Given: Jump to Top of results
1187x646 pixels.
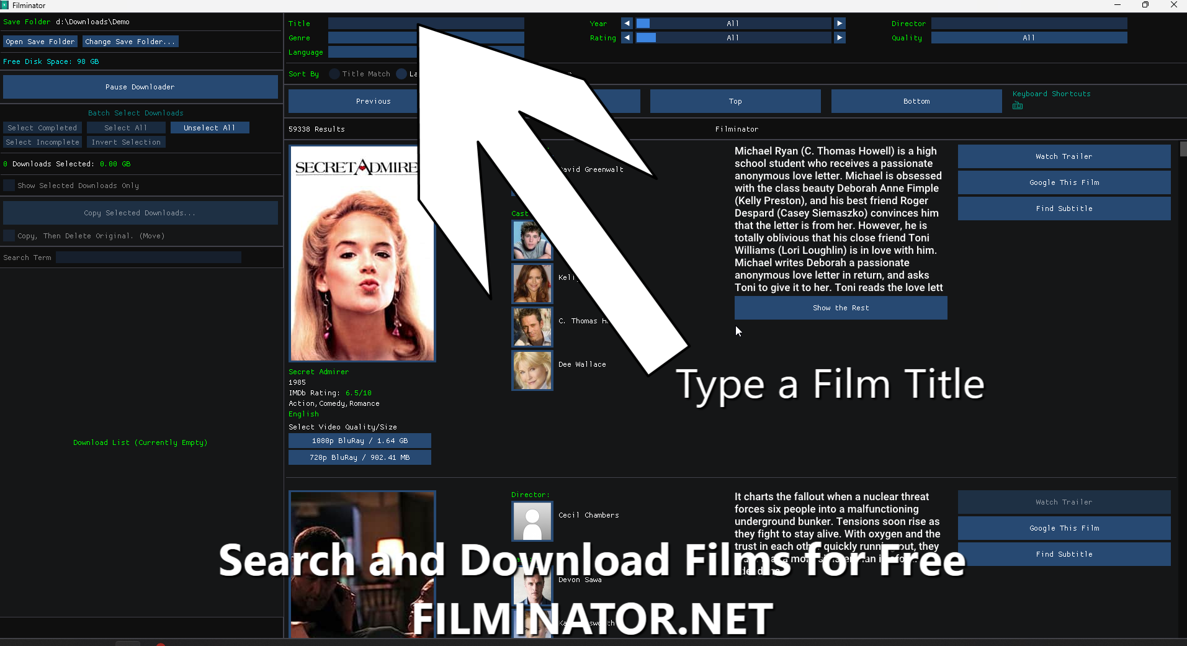Looking at the screenshot, I should coord(735,101).
